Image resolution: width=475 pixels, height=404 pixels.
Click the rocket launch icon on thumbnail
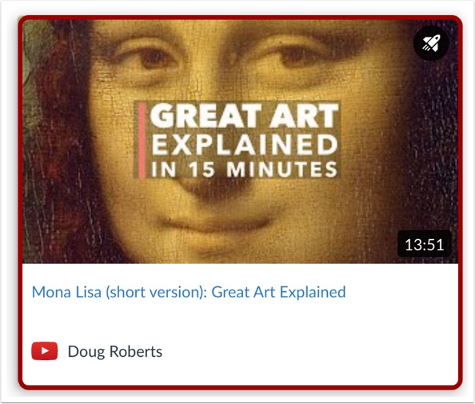click(431, 43)
